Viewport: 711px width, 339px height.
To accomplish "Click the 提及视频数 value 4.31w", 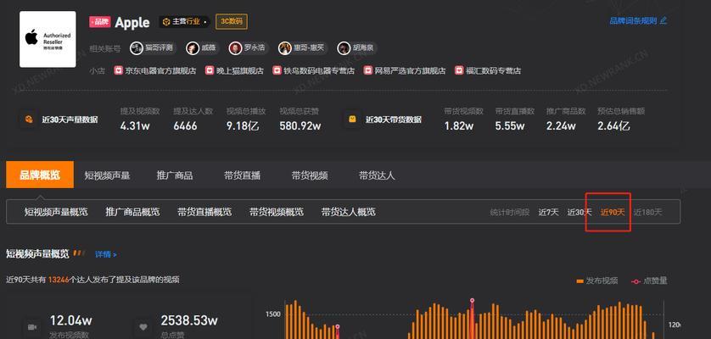I will coord(135,126).
